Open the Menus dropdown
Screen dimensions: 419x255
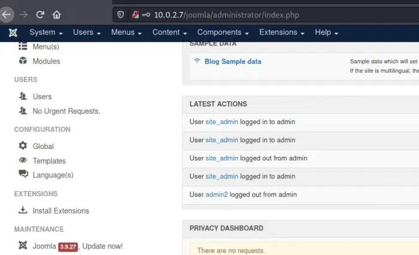coord(126,32)
